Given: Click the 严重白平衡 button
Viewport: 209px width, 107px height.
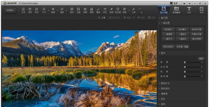Looking at the screenshot, I should [197, 34].
